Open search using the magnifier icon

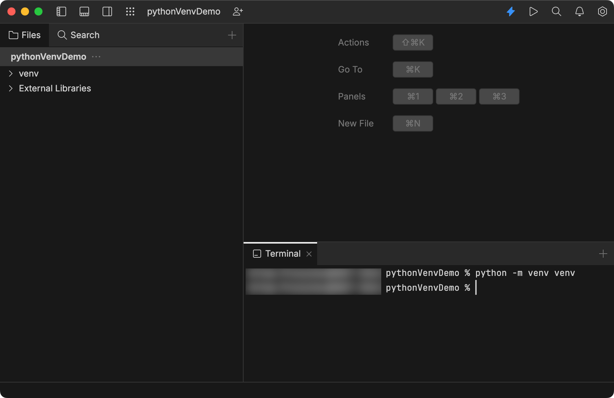(556, 11)
